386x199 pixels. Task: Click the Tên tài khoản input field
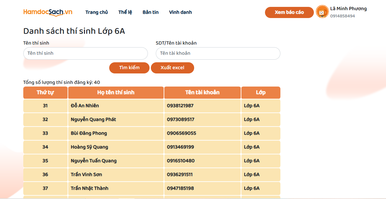pyautogui.click(x=218, y=53)
